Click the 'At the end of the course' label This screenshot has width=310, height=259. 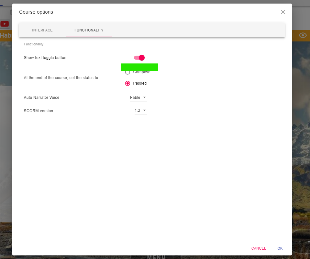point(61,77)
